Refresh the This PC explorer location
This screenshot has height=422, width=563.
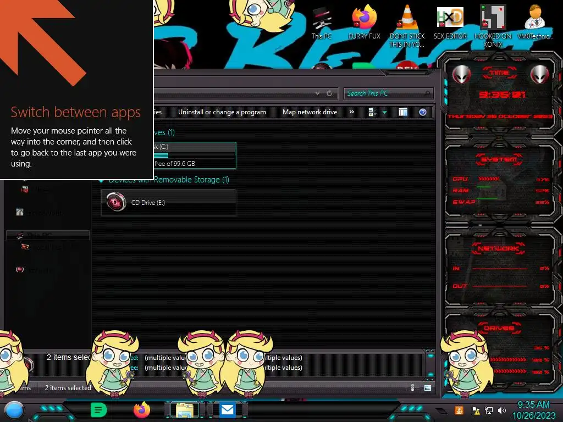pyautogui.click(x=329, y=93)
